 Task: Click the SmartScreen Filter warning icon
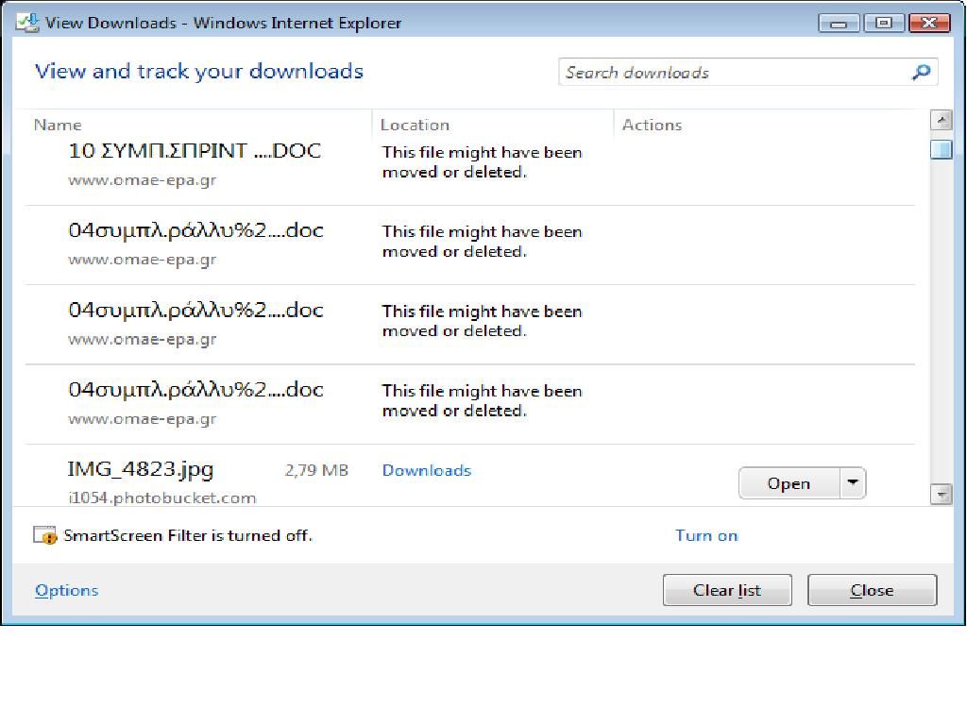coord(44,535)
